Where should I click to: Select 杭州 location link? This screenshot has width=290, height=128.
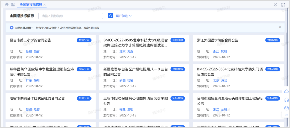(224, 51)
